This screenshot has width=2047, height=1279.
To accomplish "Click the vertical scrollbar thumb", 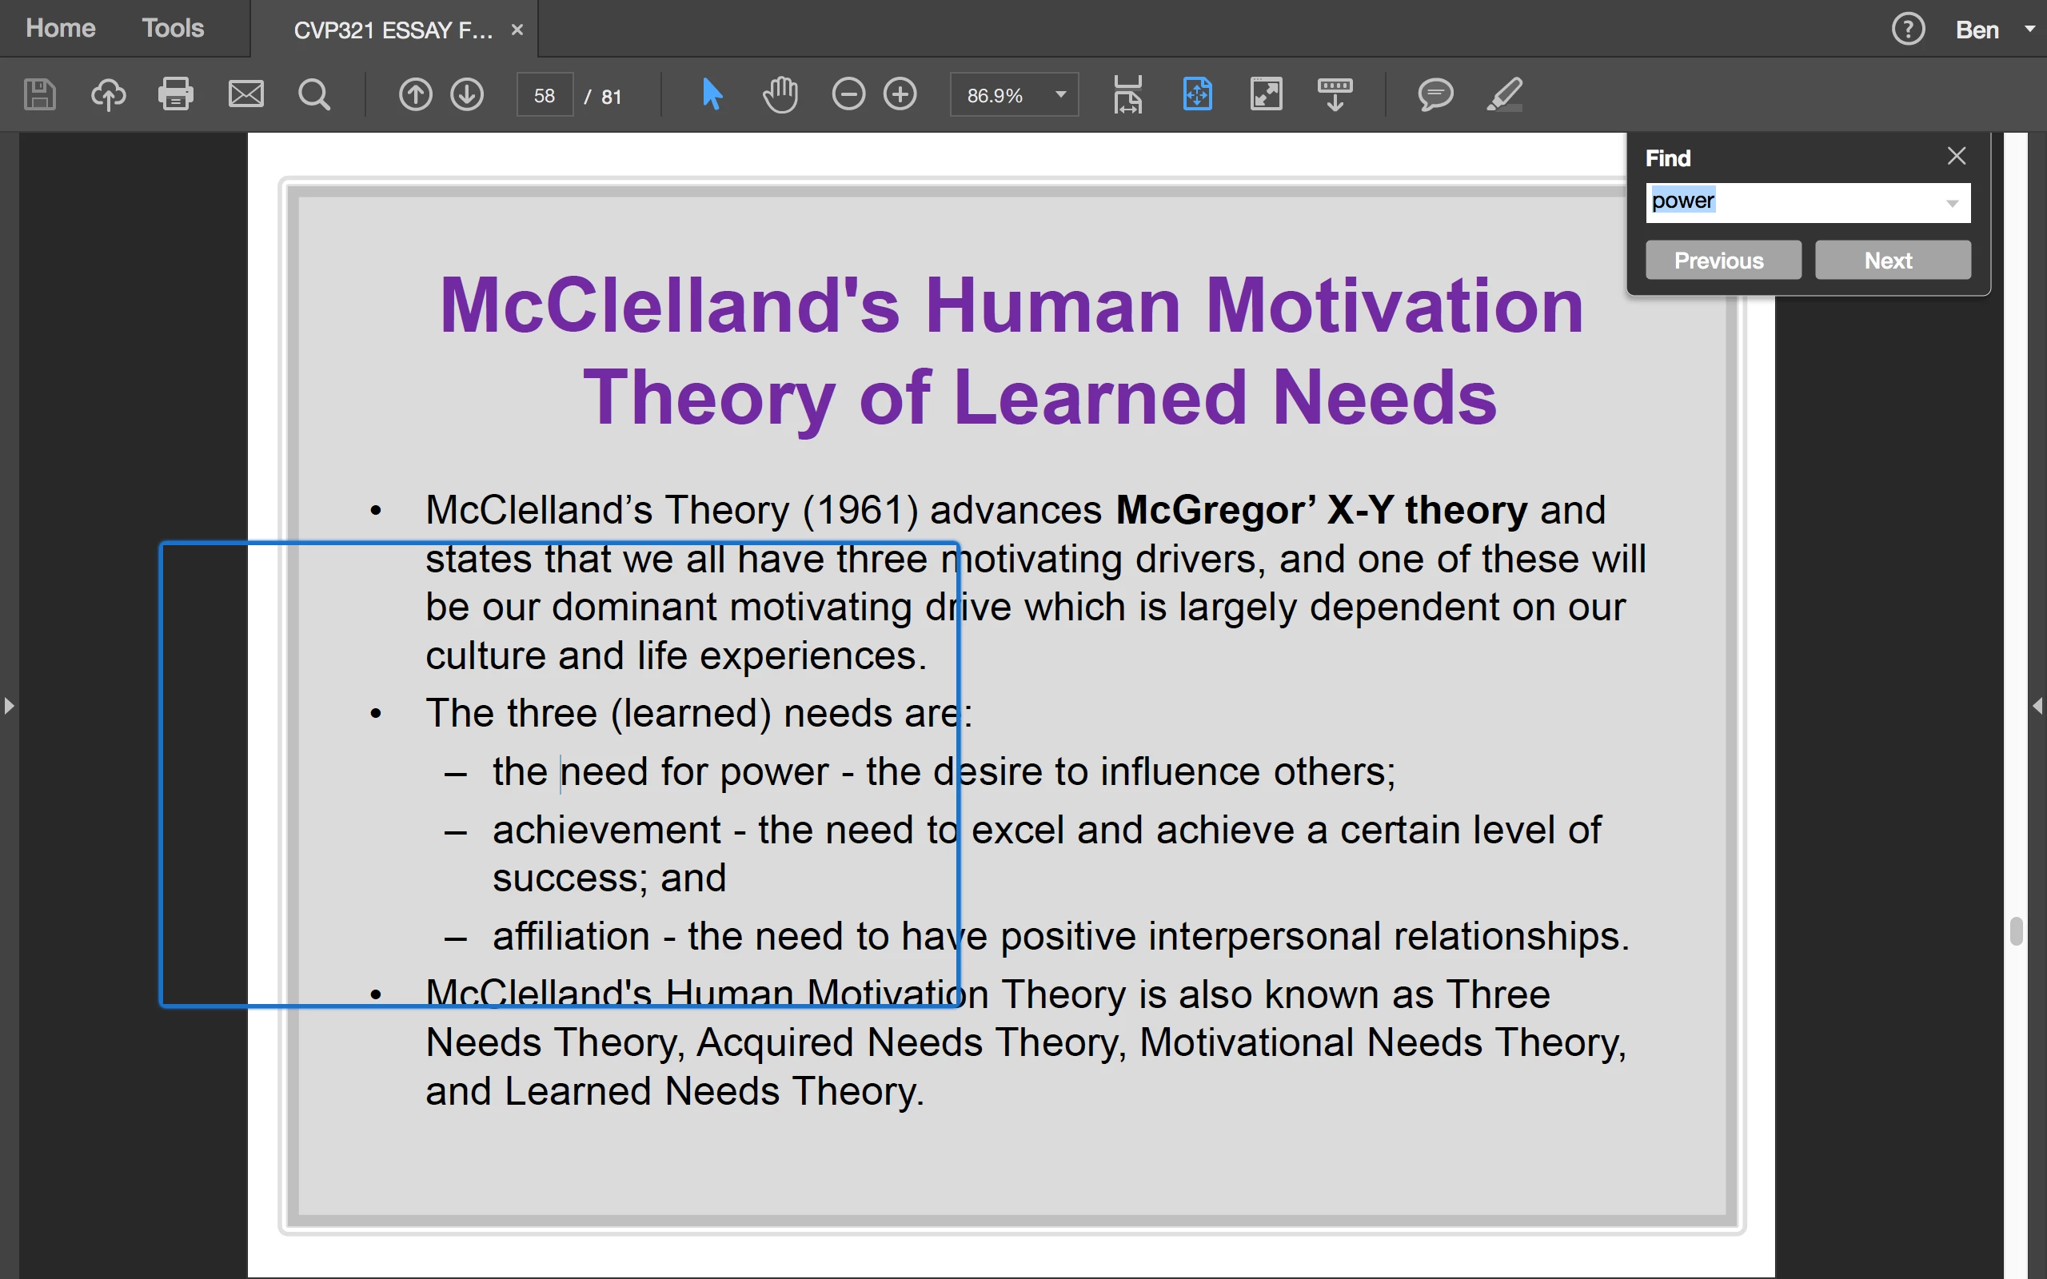I will click(x=2017, y=930).
